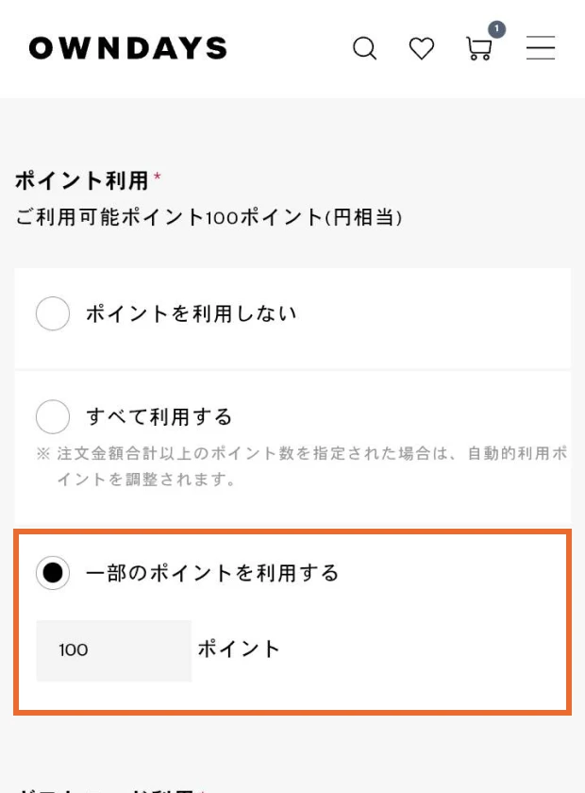585x793 pixels.
Task: Click the すべて利用する label text
Action: (159, 416)
